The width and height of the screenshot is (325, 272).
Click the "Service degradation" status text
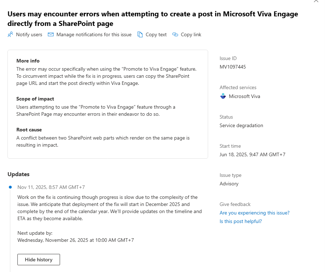[x=241, y=125]
